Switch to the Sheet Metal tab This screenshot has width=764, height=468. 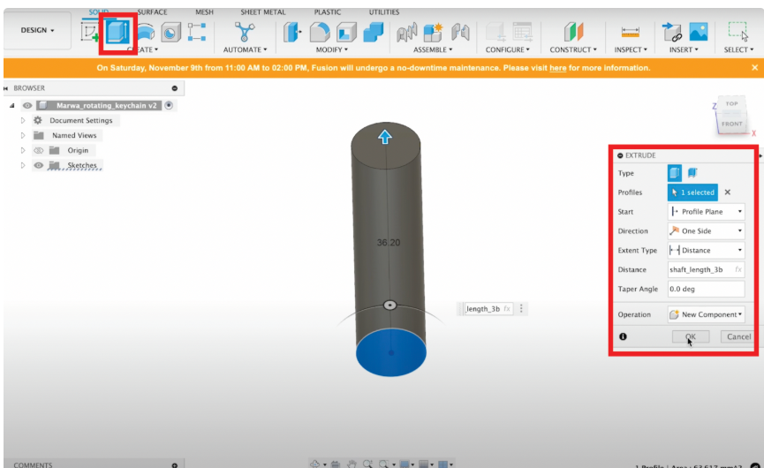[x=263, y=12]
